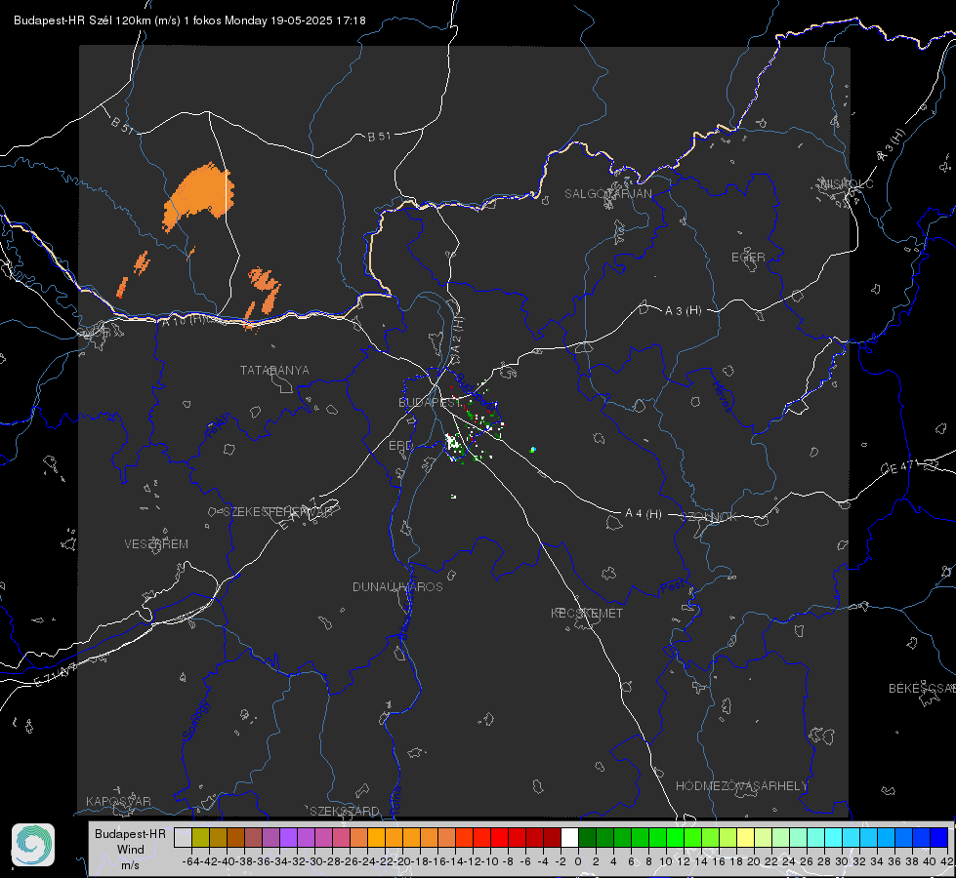Click the 'A 2 (H)' road label

pos(457,335)
